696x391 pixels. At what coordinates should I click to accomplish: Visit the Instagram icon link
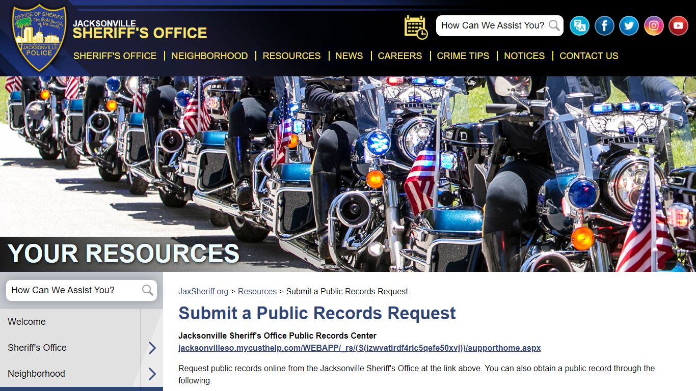click(654, 25)
